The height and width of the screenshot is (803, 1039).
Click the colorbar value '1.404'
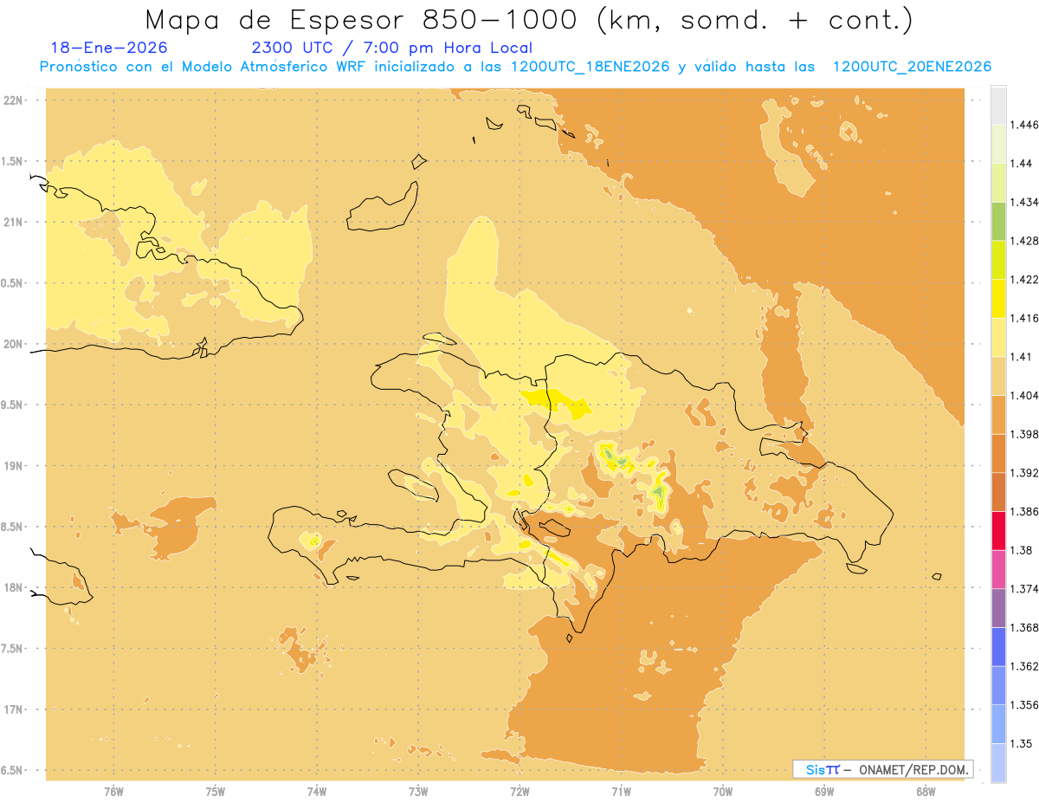tap(1023, 395)
